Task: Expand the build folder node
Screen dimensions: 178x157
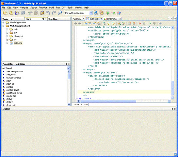Action: [x=7, y=29]
